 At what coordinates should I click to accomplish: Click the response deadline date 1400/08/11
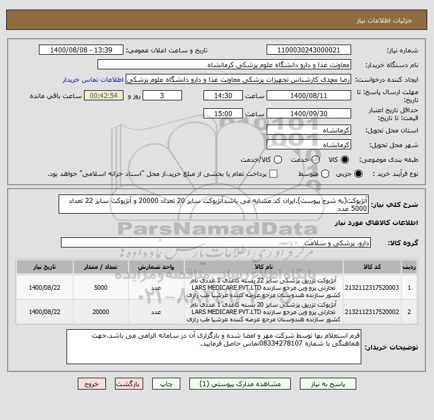pos(309,96)
